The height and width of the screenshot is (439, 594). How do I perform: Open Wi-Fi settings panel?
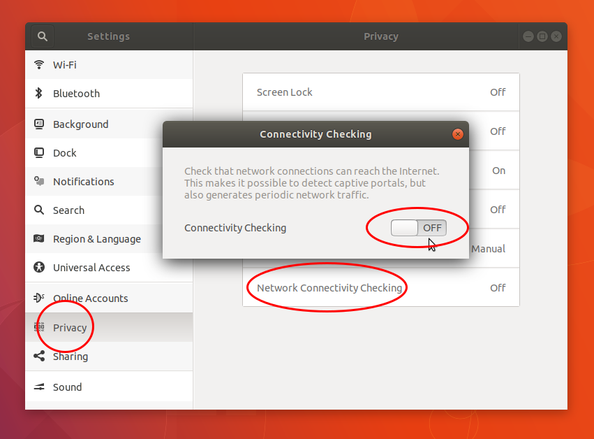click(x=109, y=65)
